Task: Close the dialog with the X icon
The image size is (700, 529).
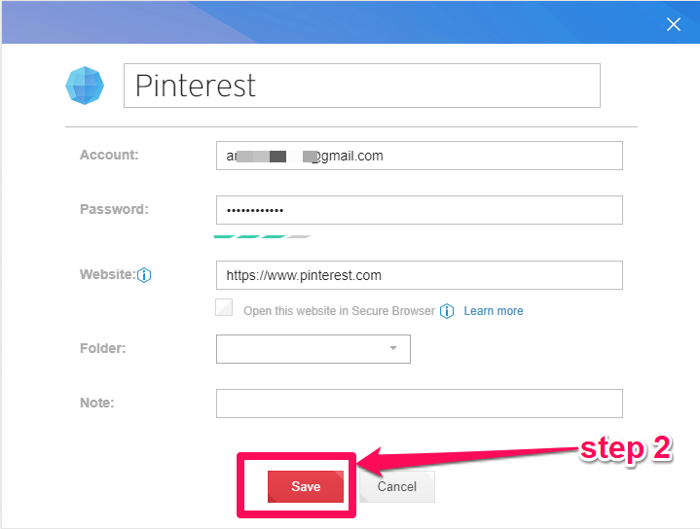Action: click(x=673, y=24)
